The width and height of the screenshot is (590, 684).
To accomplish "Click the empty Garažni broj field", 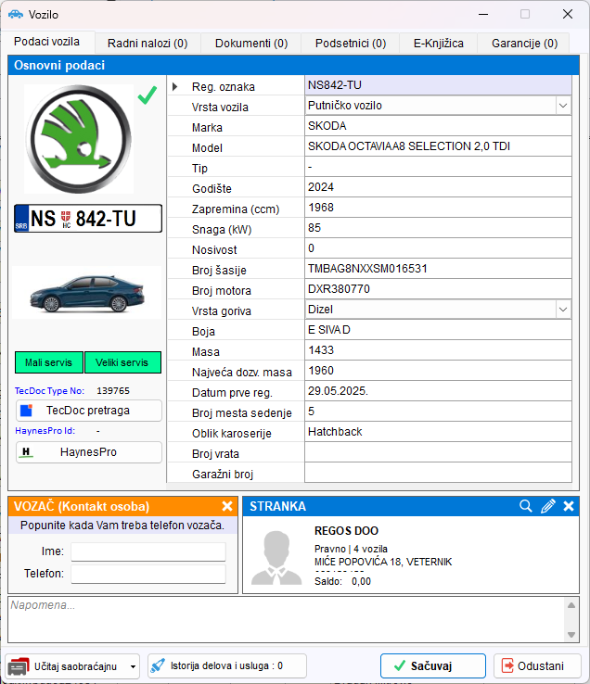I will click(438, 473).
